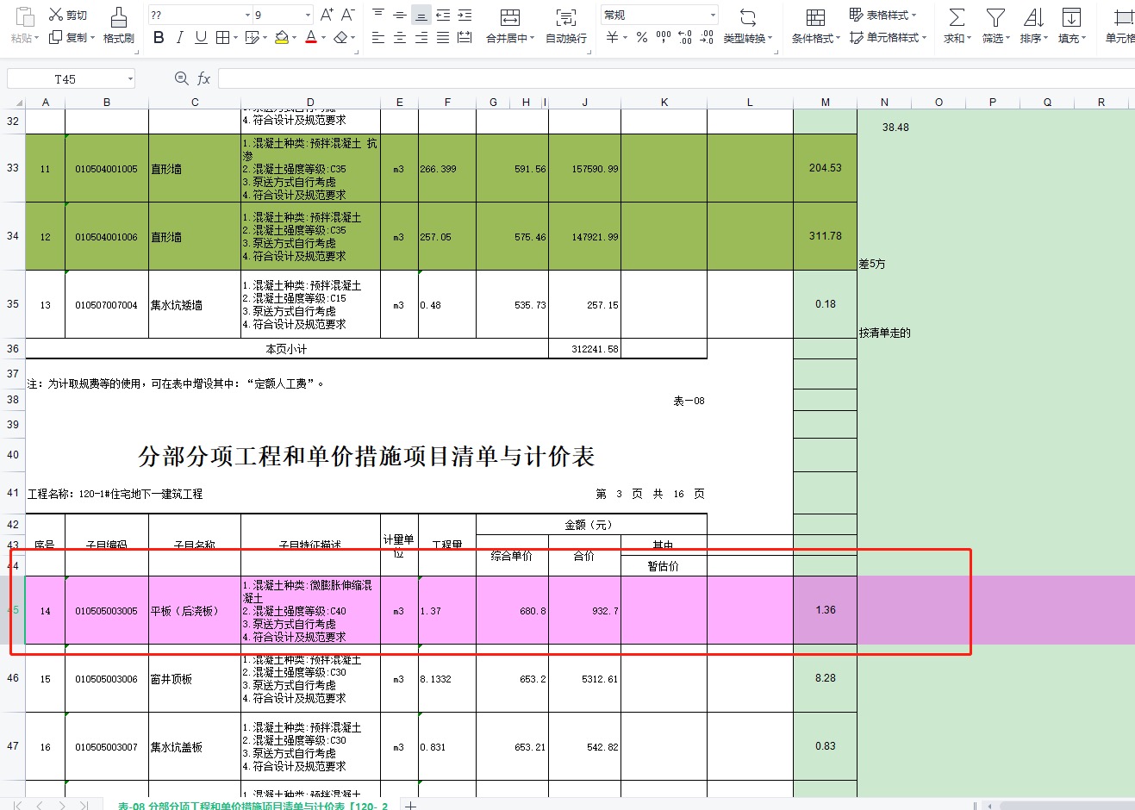Click the draw border pencil icon
1135x810 pixels.
point(252,37)
